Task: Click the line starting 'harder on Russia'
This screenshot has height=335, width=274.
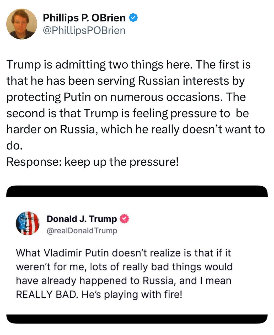Action: pos(136,129)
